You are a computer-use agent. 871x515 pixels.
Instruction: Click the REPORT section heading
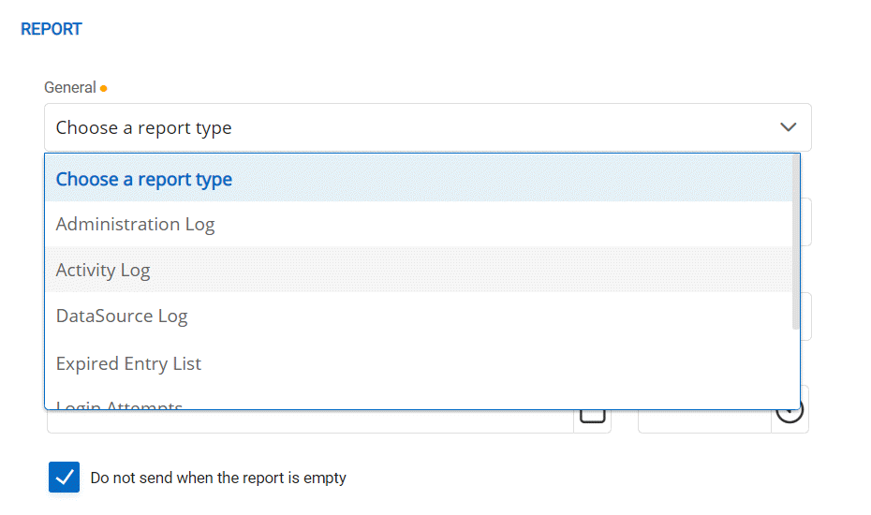(x=52, y=29)
